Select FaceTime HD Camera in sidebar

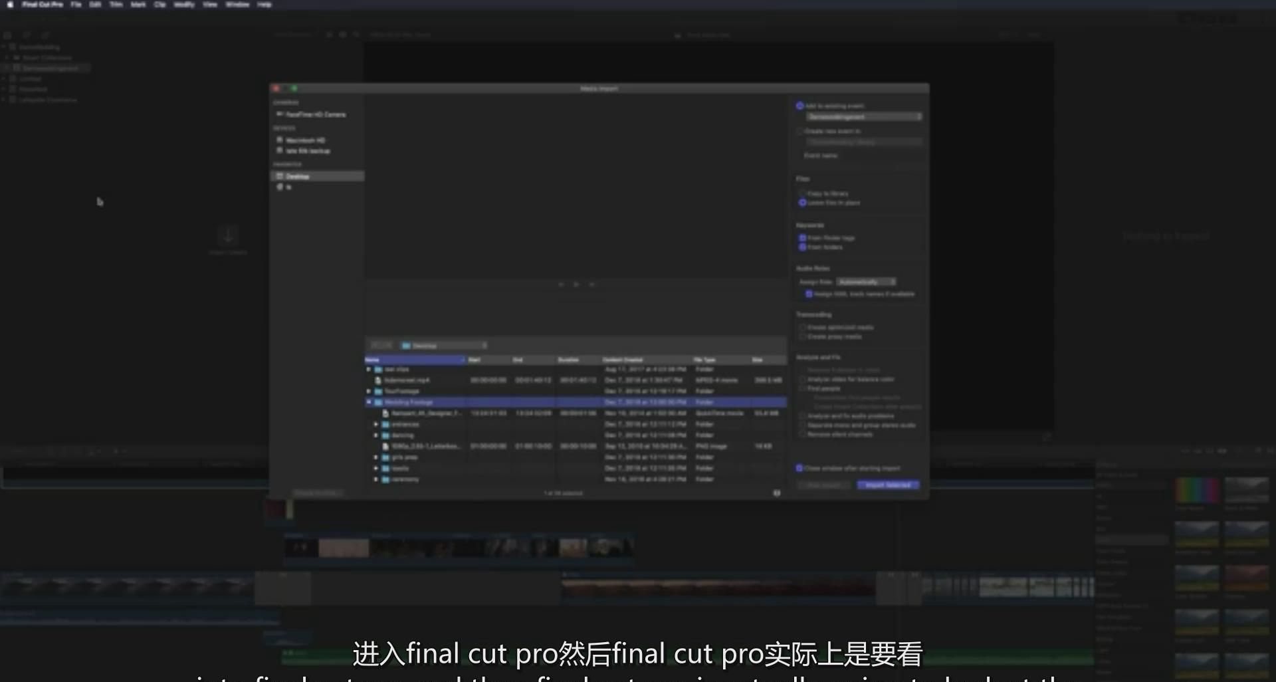(315, 115)
